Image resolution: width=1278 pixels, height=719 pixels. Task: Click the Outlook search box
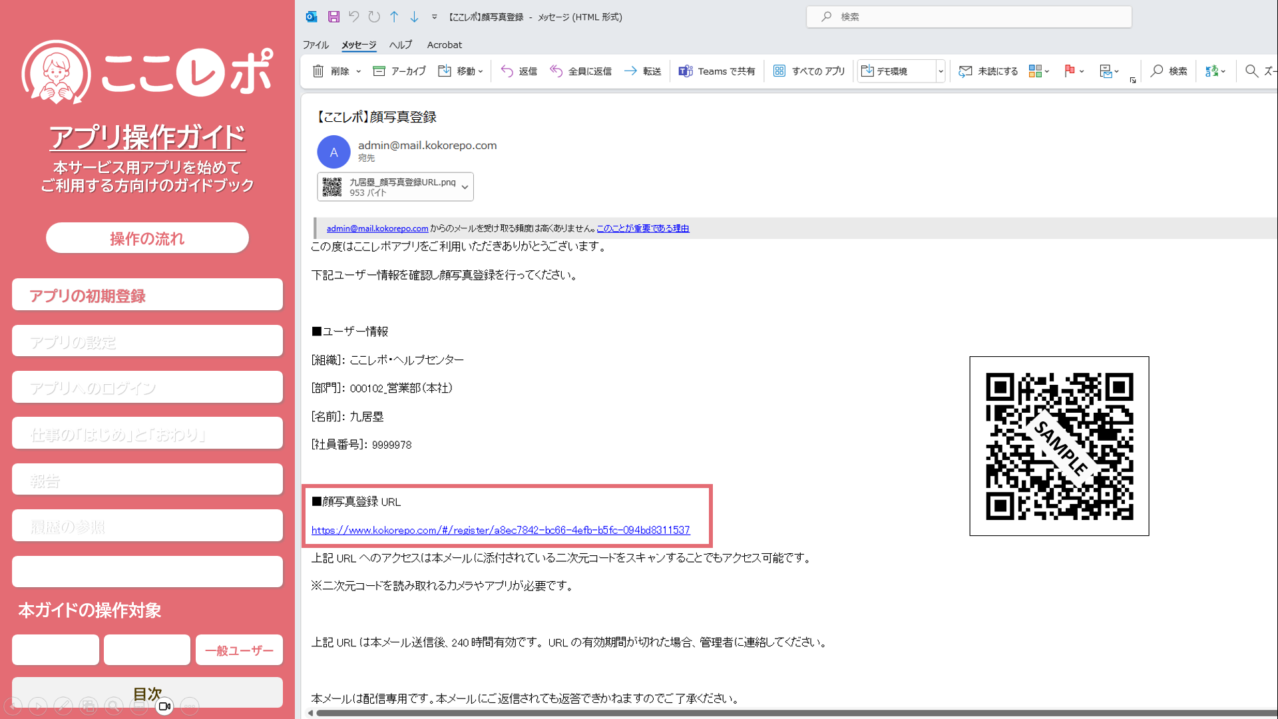coord(969,17)
